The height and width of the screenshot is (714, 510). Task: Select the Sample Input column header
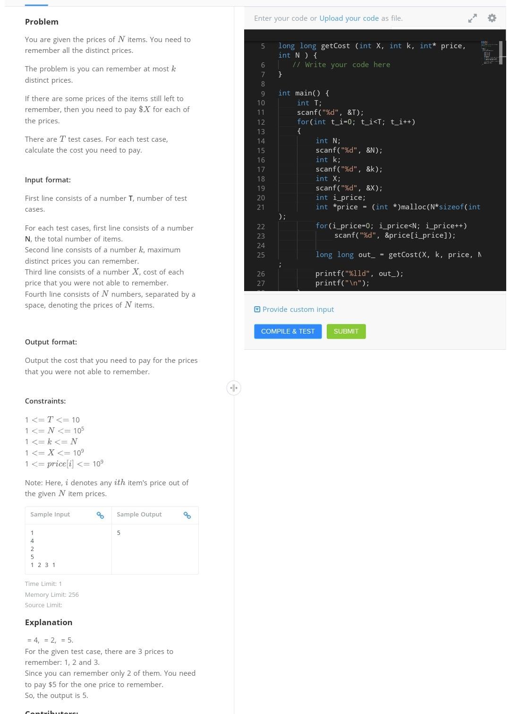[50, 515]
